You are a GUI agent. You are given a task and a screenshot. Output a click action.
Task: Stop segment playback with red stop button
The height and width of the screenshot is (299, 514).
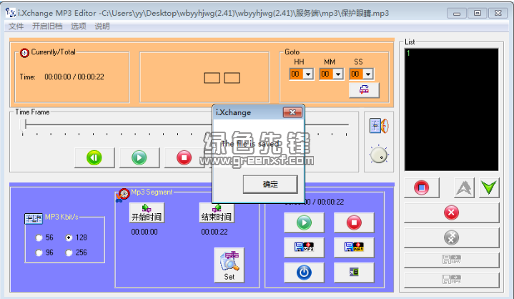click(354, 222)
